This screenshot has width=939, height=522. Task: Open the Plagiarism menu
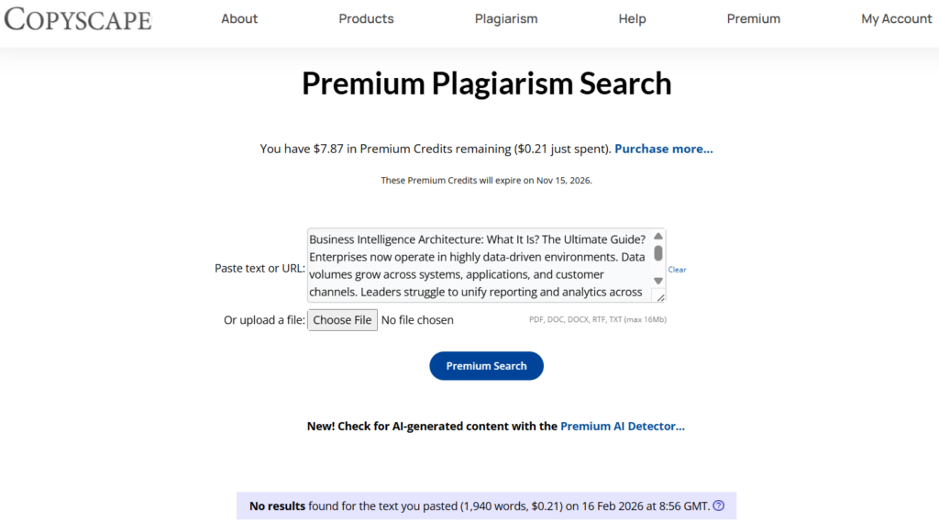click(x=506, y=18)
